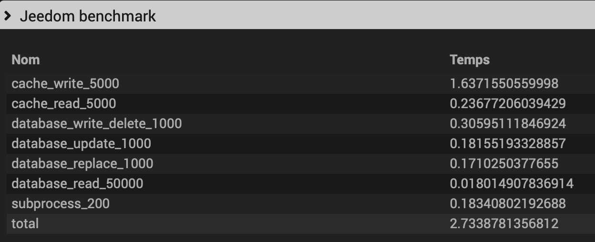Select the cache_write_5000 row name

65,84
